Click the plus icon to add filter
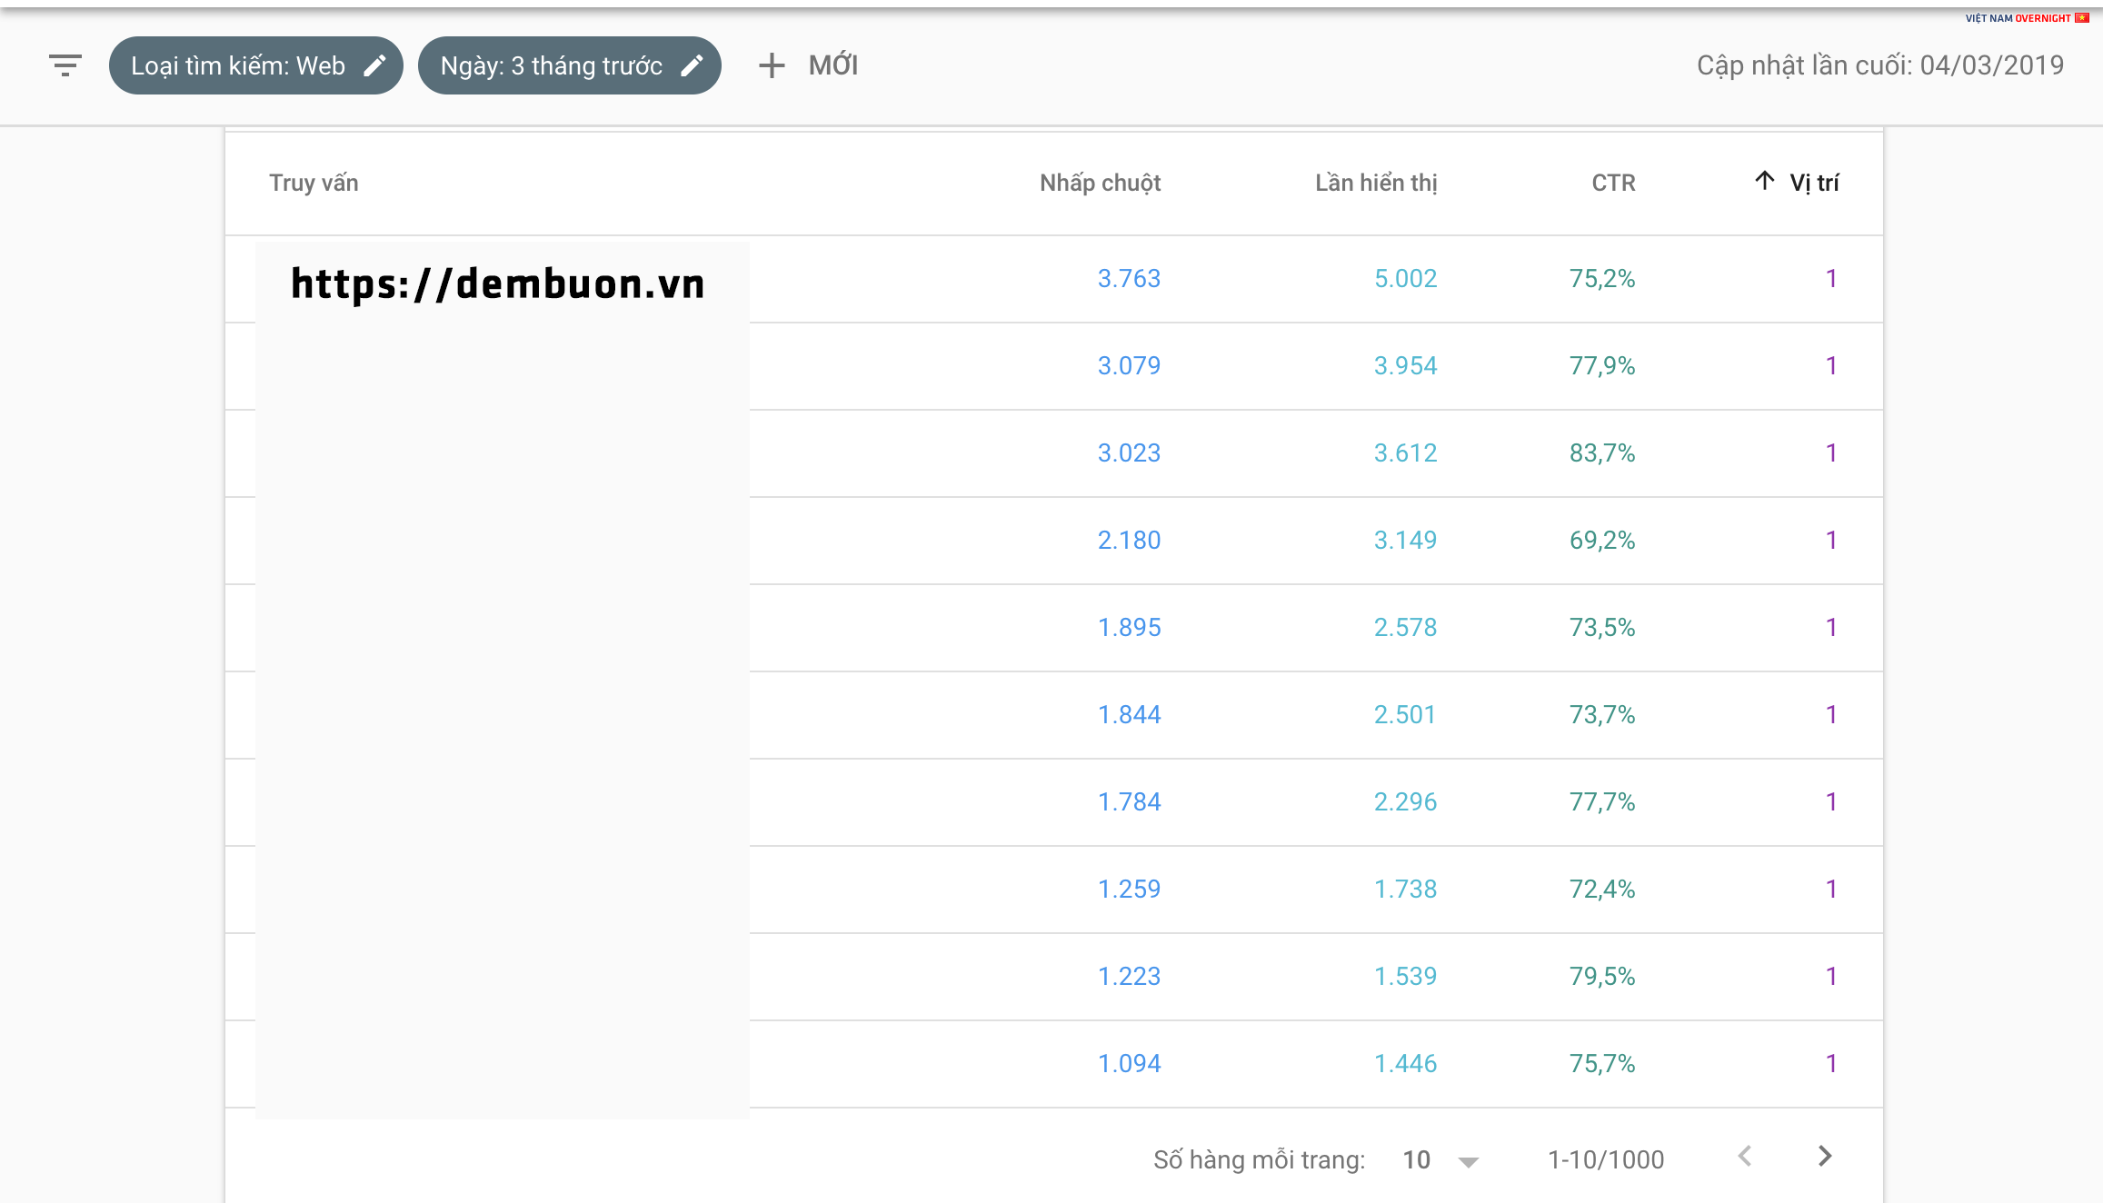This screenshot has width=2103, height=1203. (772, 65)
